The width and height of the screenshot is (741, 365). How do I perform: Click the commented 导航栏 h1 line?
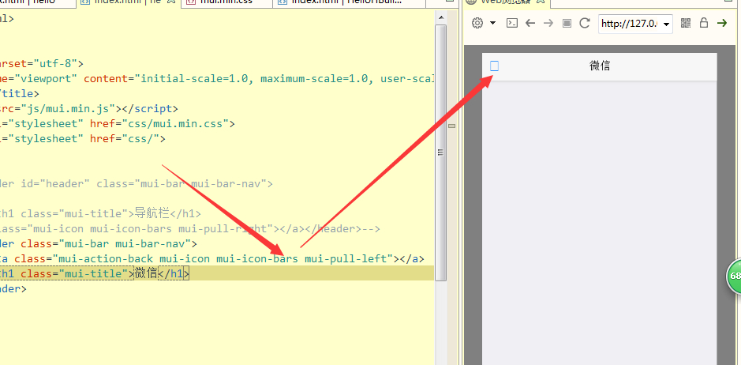coord(100,214)
